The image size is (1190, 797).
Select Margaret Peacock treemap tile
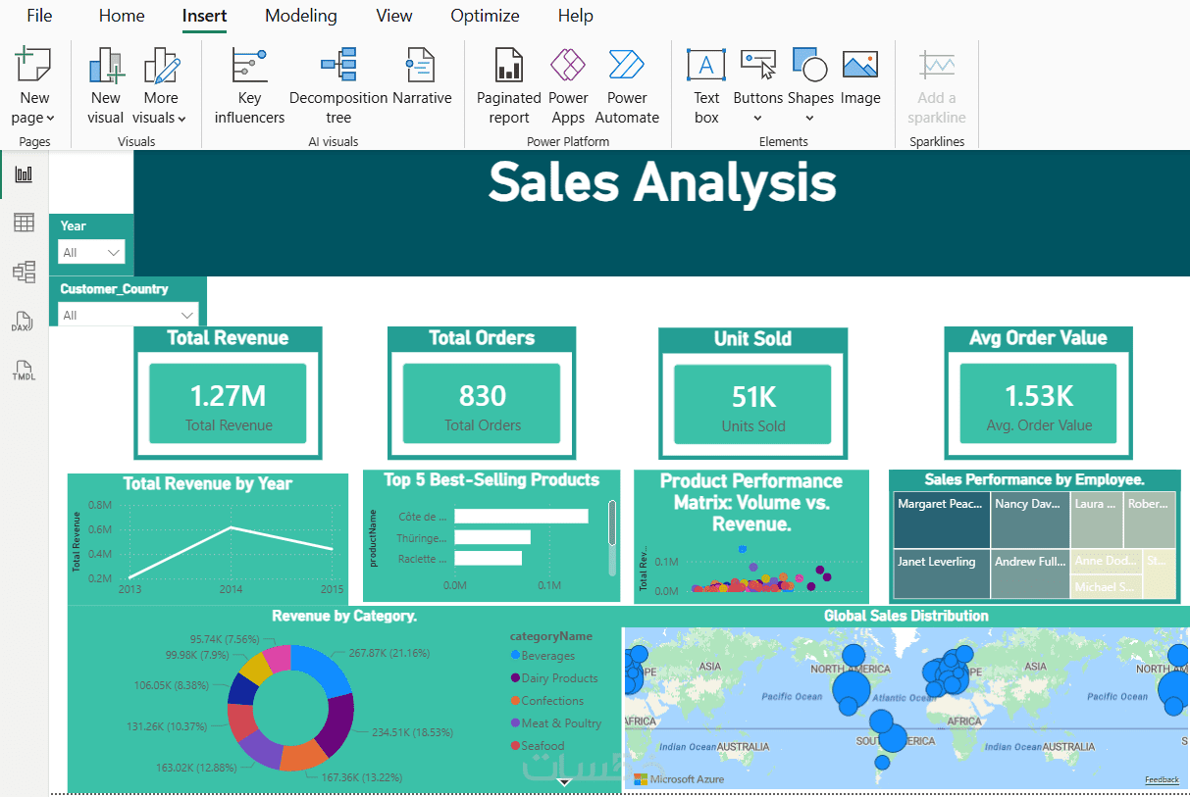click(x=942, y=521)
